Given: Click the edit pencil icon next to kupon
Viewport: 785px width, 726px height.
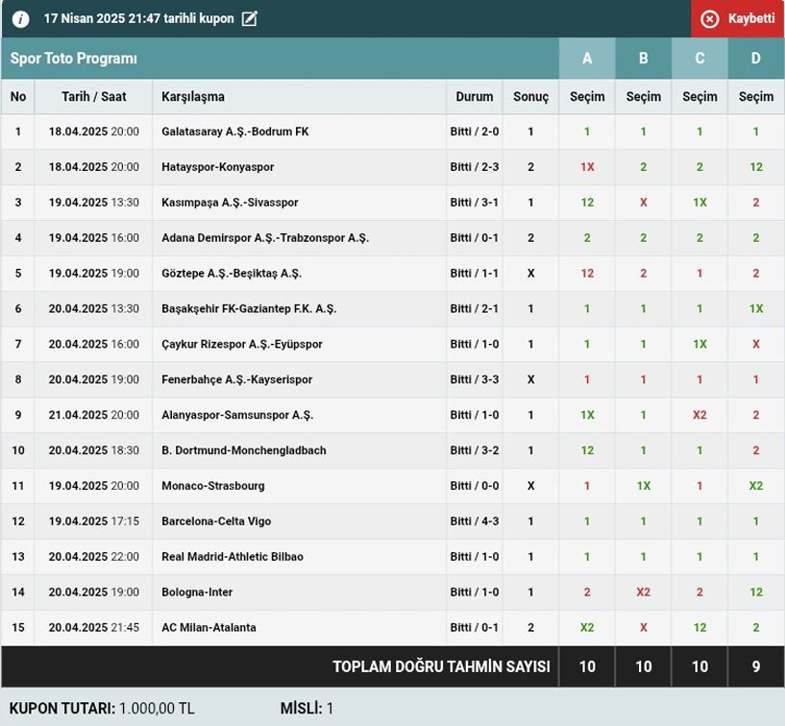Looking at the screenshot, I should tap(250, 19).
